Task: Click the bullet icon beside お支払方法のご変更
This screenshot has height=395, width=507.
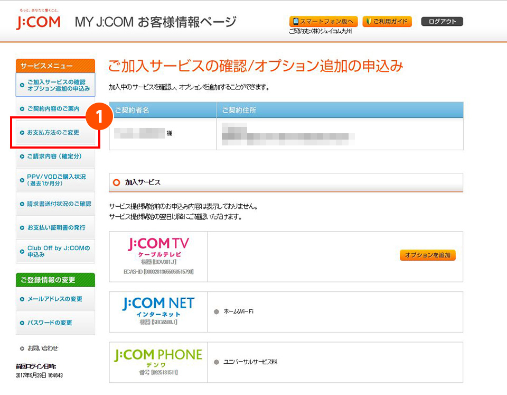Action: click(x=22, y=133)
